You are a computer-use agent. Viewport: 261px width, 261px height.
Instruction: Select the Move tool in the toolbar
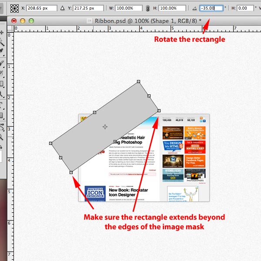[2, 33]
